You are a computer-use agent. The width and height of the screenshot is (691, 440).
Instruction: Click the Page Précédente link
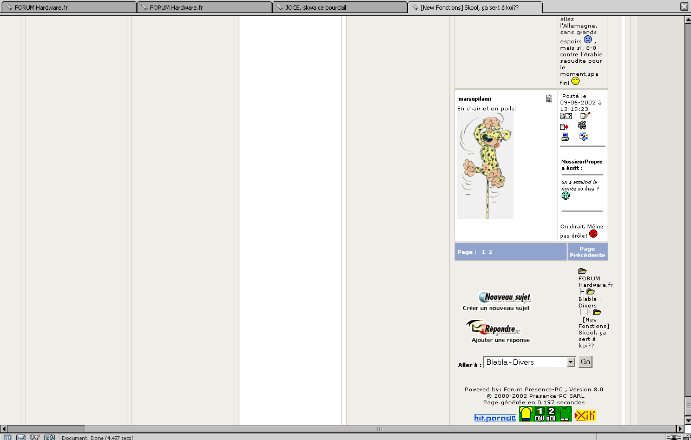[587, 252]
